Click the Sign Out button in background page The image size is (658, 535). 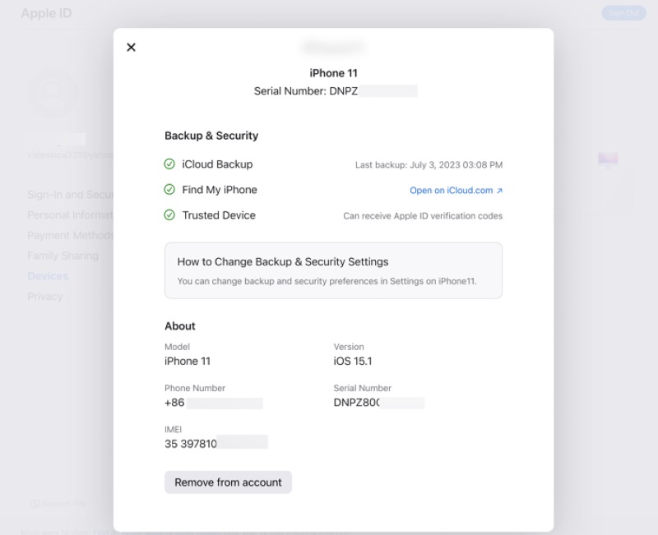tap(623, 13)
